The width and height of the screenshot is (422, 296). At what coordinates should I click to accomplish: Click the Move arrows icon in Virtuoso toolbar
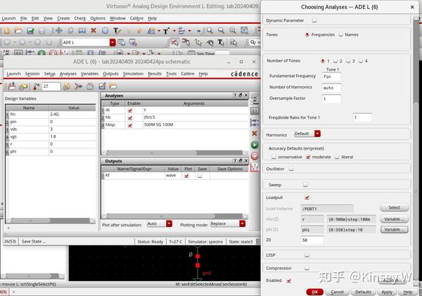point(58,30)
